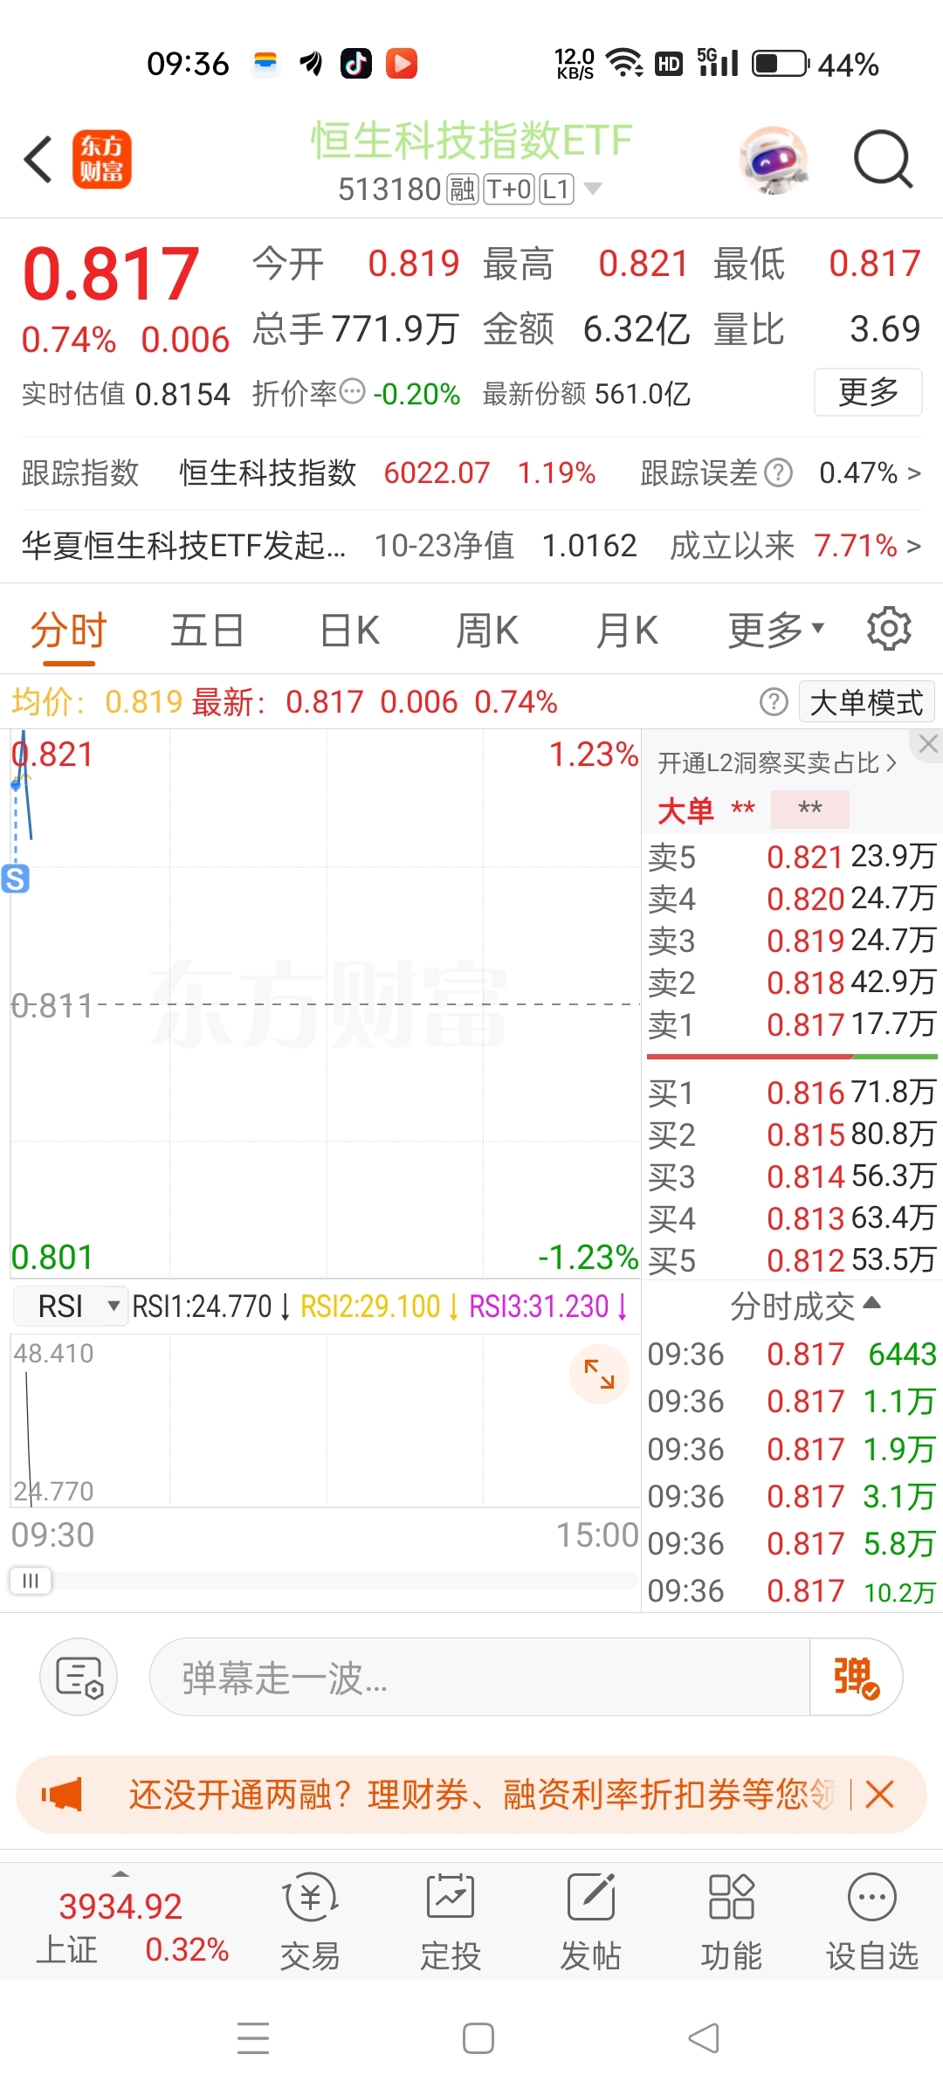Screen dimensions: 943x2096
Task: Tap the T+0 tag
Action: [509, 189]
